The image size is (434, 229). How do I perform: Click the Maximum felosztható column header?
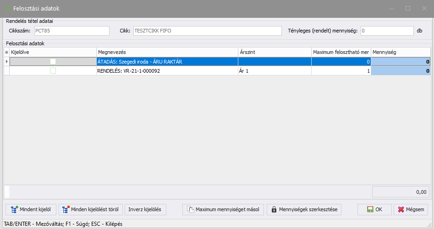pyautogui.click(x=341, y=53)
